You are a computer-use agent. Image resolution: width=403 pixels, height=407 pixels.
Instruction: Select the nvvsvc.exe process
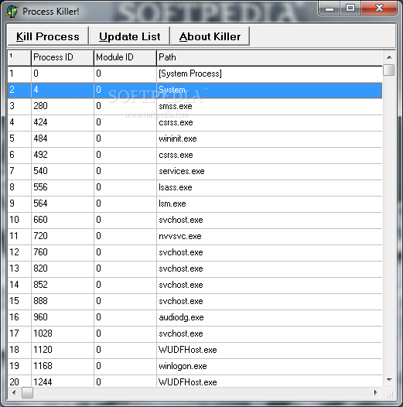[195, 236]
